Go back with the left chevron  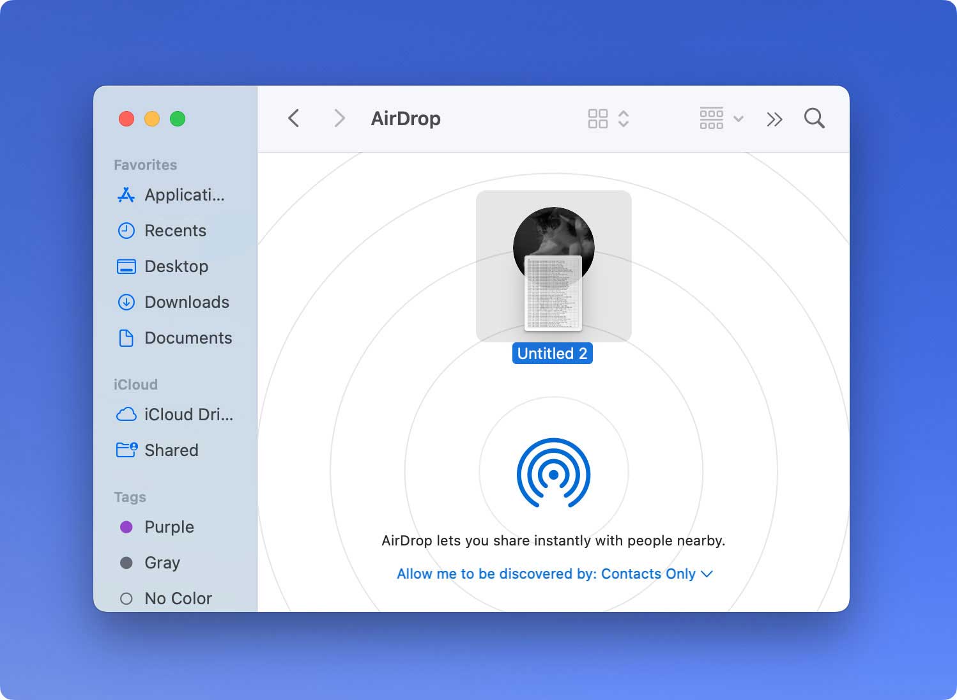(x=293, y=118)
